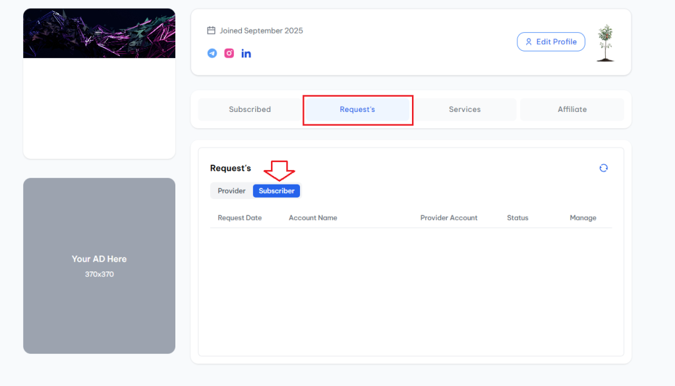Click the Account Name column header

coord(312,218)
